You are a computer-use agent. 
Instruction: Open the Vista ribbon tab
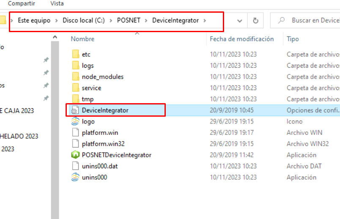(x=57, y=3)
